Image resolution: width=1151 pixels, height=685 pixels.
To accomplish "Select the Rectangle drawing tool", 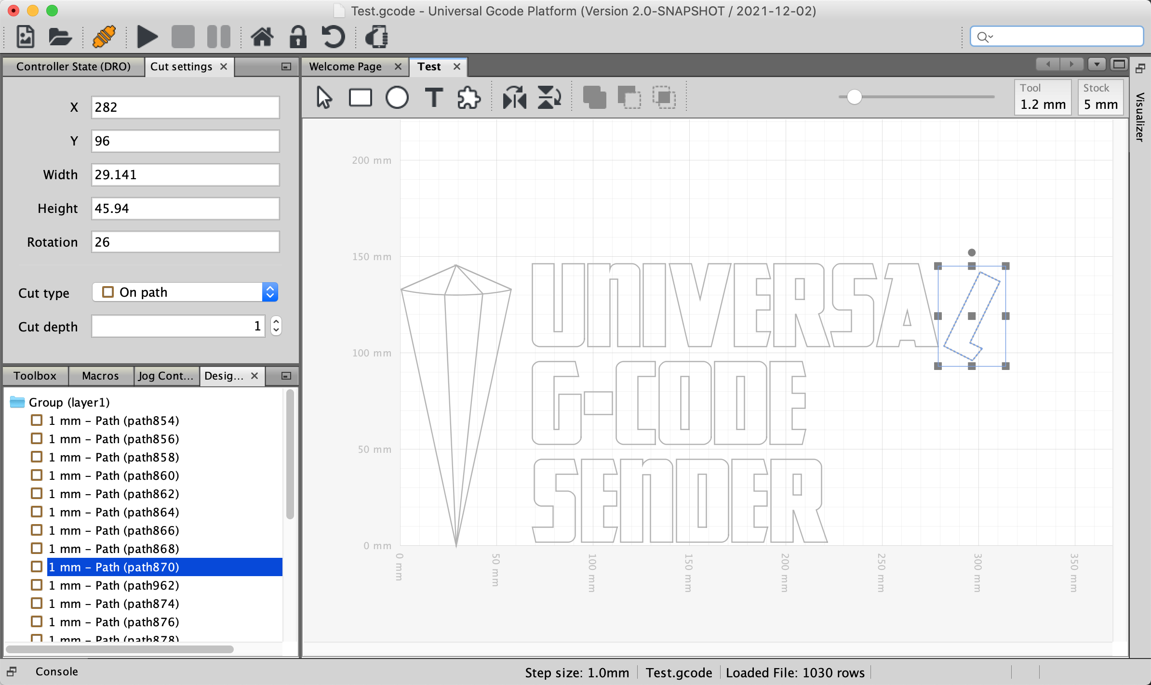I will (x=361, y=97).
